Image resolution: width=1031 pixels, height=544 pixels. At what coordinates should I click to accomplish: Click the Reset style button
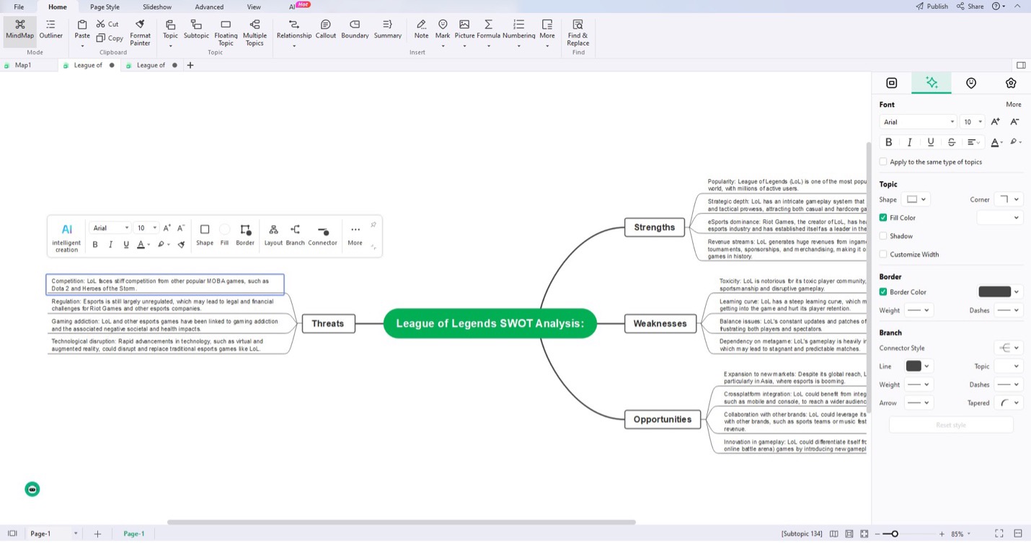pos(950,425)
